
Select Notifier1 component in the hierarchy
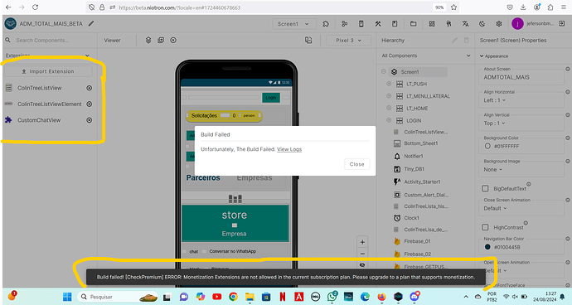[414, 156]
